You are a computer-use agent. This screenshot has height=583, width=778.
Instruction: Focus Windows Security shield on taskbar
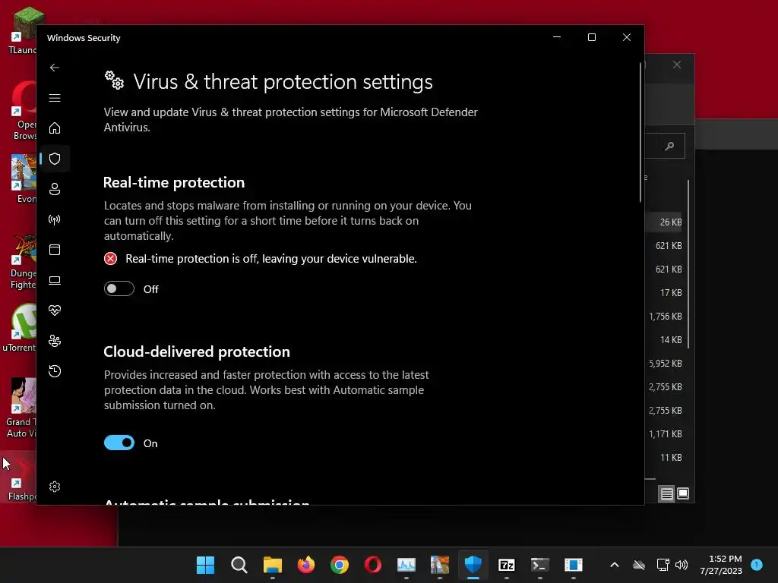coord(473,565)
